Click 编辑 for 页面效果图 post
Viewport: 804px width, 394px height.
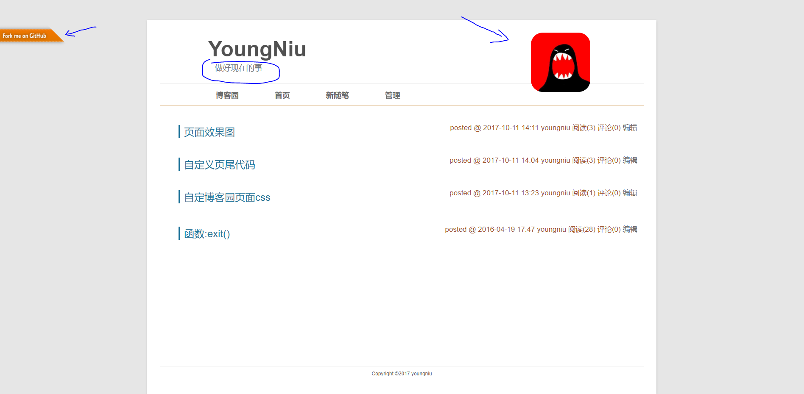click(x=630, y=128)
